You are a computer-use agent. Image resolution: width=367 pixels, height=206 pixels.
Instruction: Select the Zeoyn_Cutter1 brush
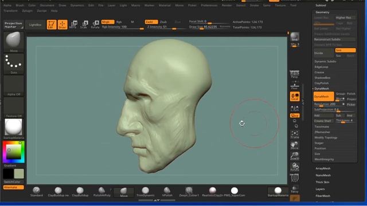[189, 192]
